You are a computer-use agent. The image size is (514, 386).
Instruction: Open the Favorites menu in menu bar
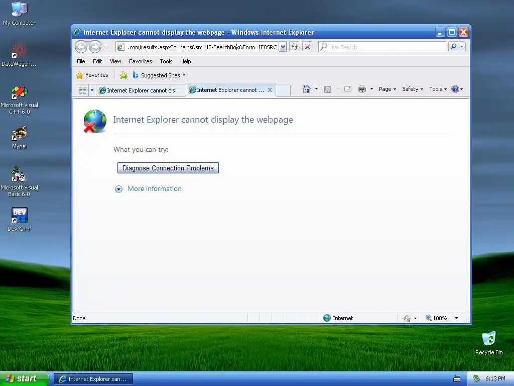pyautogui.click(x=141, y=61)
